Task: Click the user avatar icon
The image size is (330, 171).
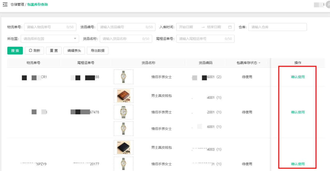Action: coord(327,5)
